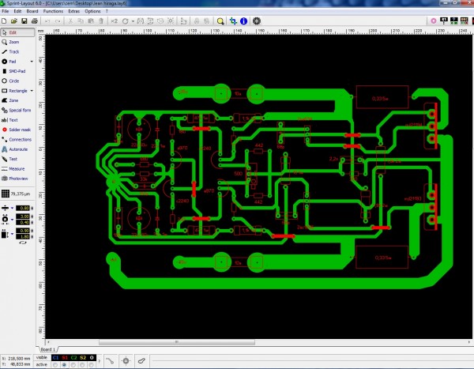Open the Extras menu
This screenshot has height=369, width=474.
[x=73, y=12]
